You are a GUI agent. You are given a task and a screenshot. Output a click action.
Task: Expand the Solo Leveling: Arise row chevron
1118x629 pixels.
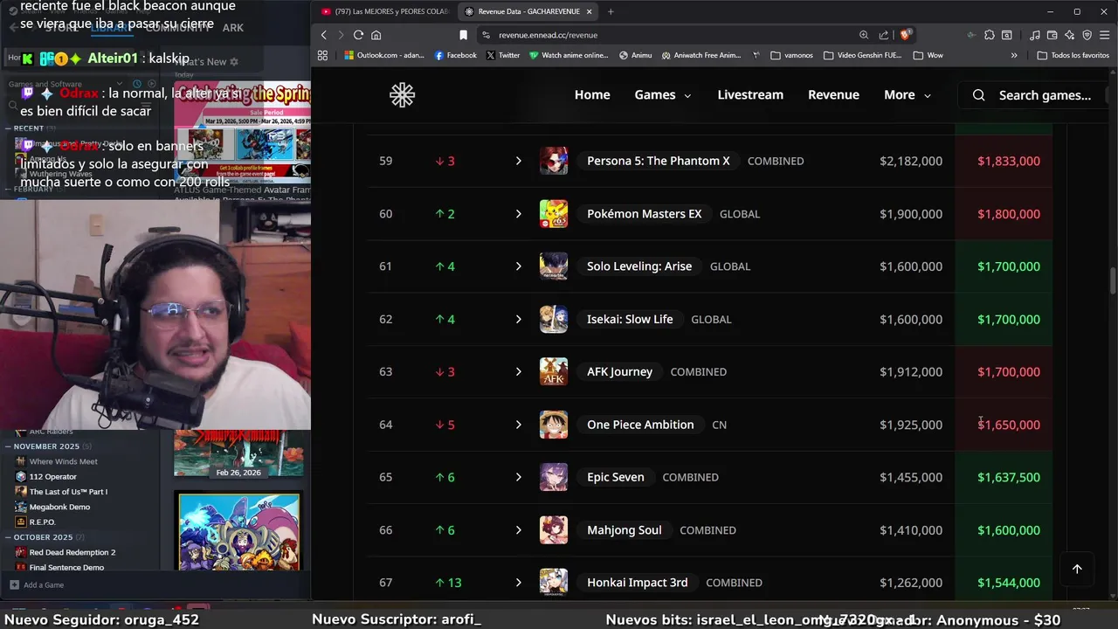(x=518, y=266)
